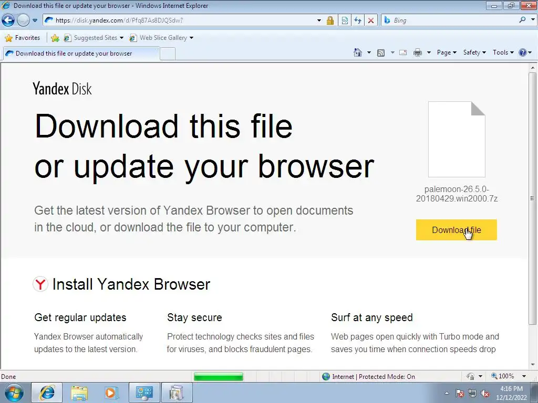View the security report lock icon
Screen dimensions: 538x403
click(330, 20)
